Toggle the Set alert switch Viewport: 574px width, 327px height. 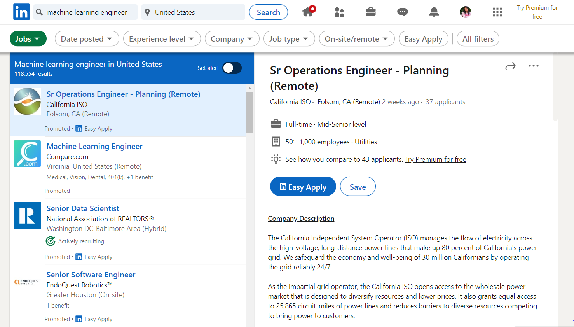[x=232, y=68]
